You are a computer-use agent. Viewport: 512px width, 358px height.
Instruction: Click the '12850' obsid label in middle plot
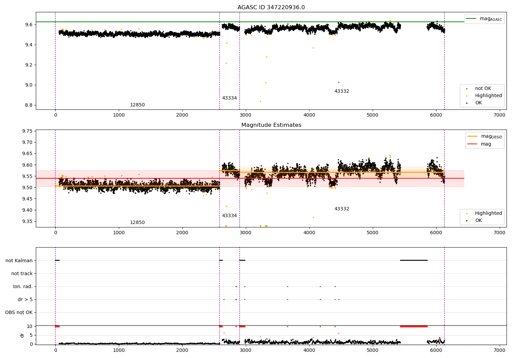tap(137, 223)
